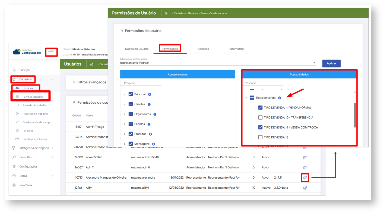Click the Acesso à dados scrollbar
Screen dimensions: 384x213
click(355, 115)
